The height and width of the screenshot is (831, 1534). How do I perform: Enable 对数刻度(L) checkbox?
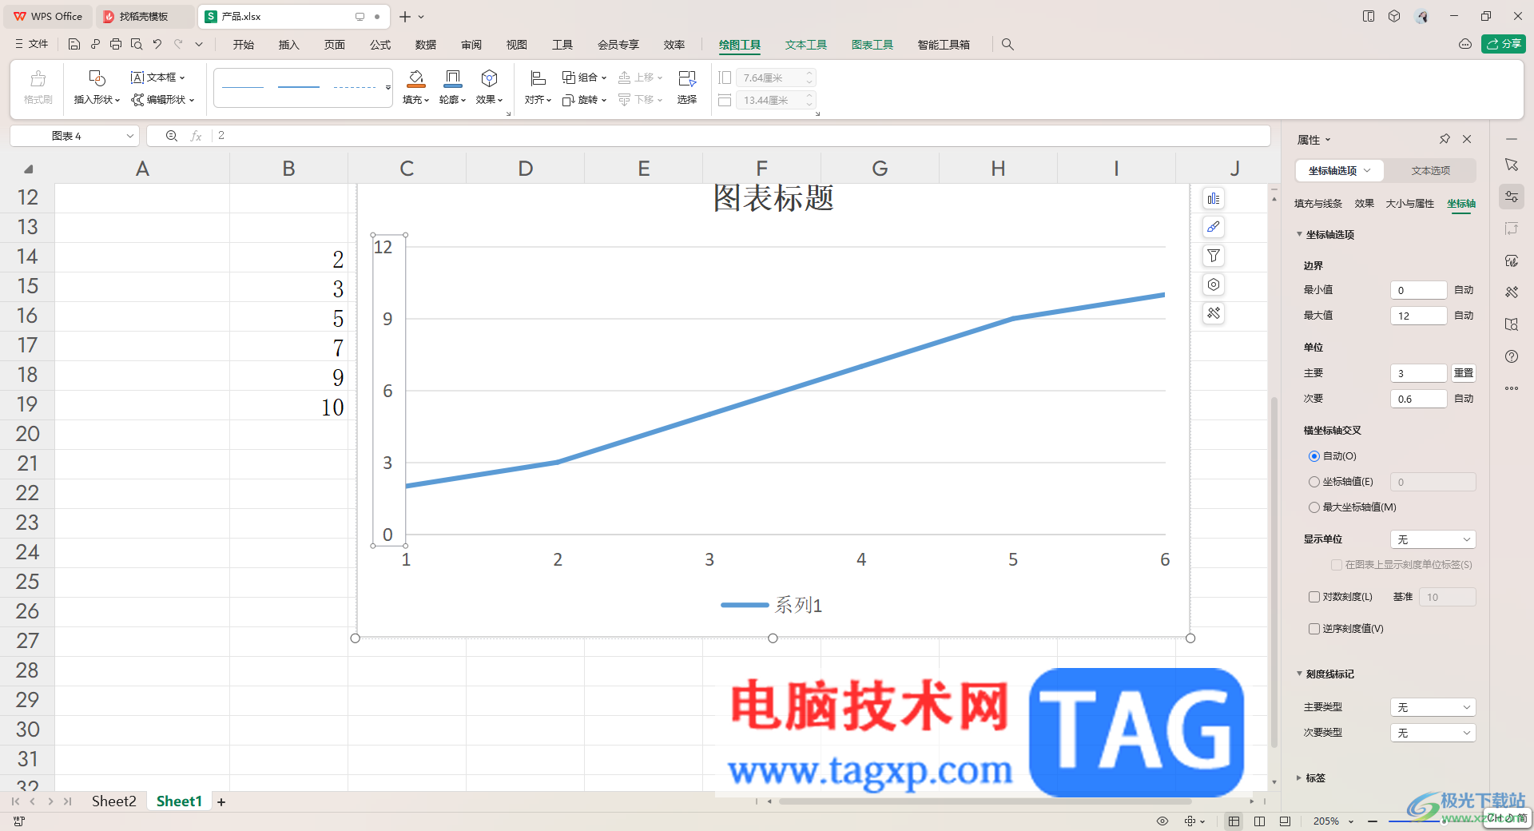pyautogui.click(x=1314, y=597)
